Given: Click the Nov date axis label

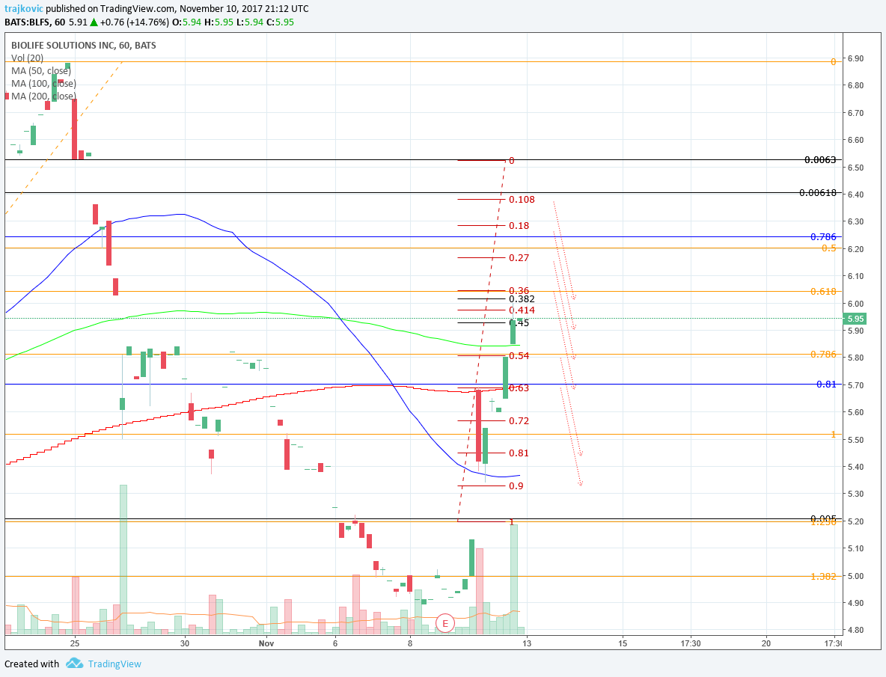Looking at the screenshot, I should point(266,643).
